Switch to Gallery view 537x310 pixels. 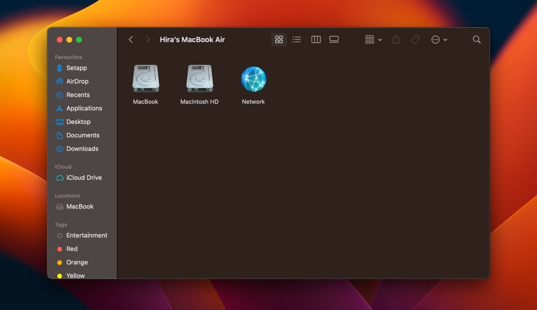click(x=333, y=39)
